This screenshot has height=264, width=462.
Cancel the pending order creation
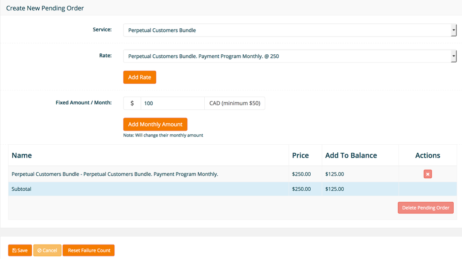tap(47, 250)
